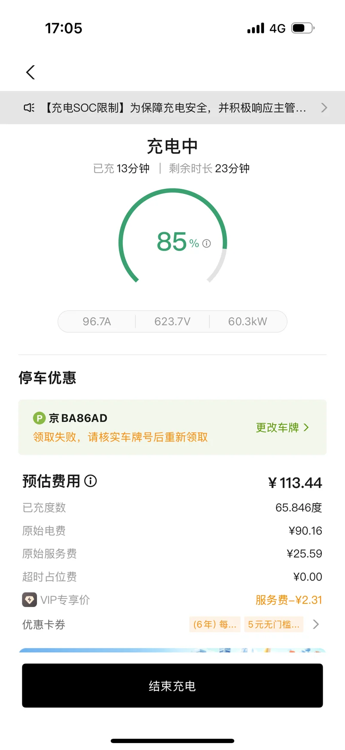Tap the VIP diamond badge icon
345x750 pixels.
pos(30,599)
